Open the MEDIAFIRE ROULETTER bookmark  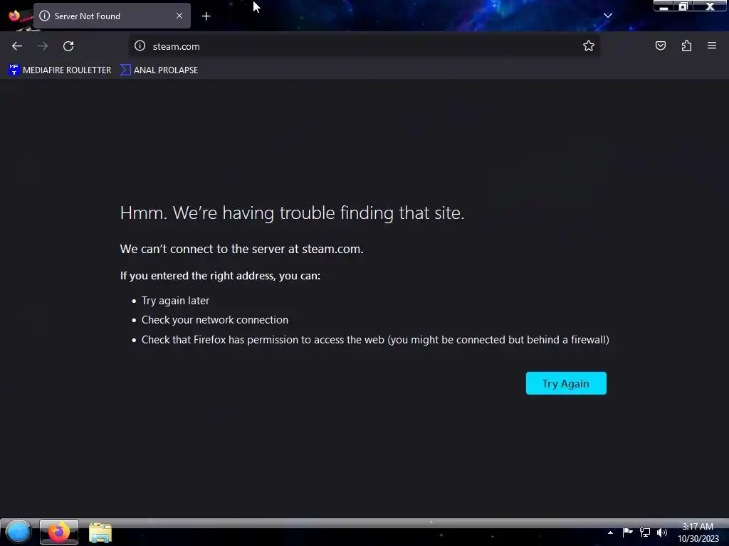(60, 70)
